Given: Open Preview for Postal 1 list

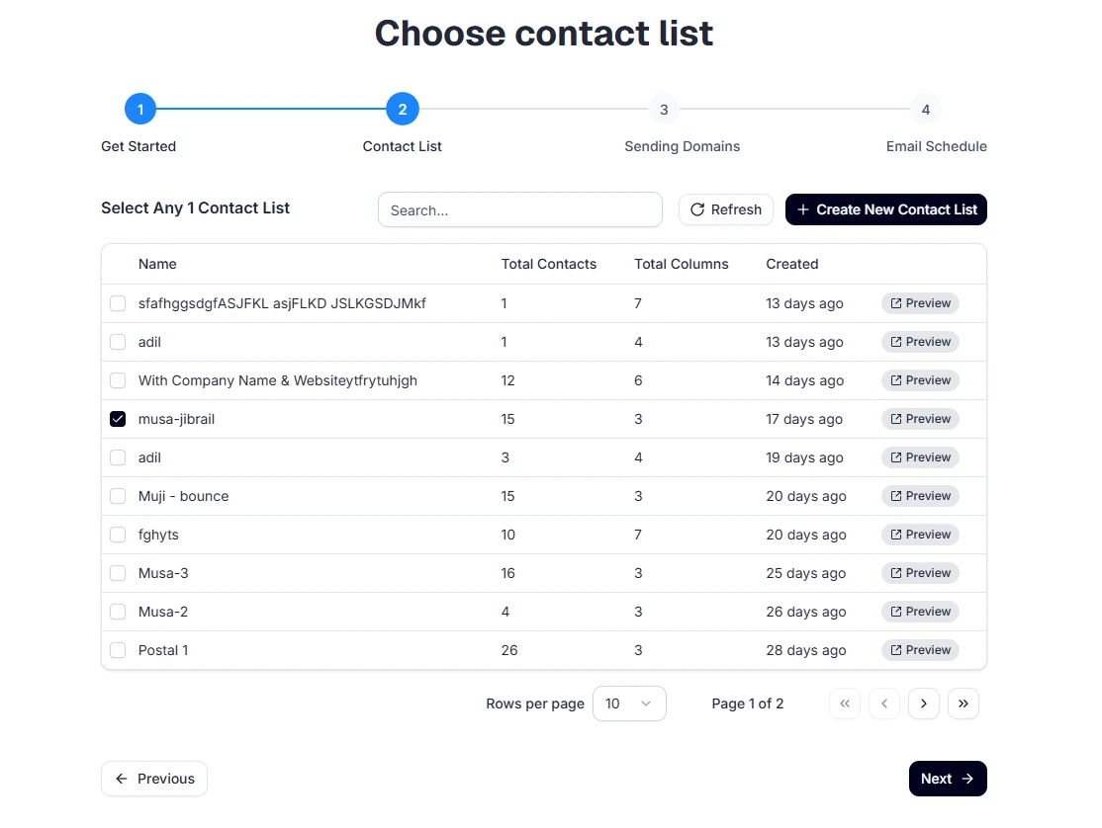Looking at the screenshot, I should 920,650.
